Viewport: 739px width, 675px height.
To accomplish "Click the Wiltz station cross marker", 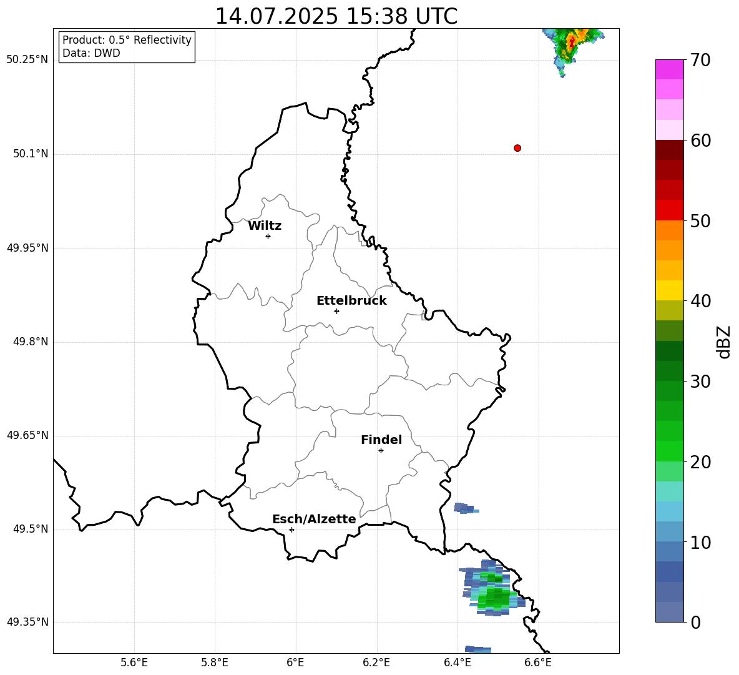I will (268, 236).
